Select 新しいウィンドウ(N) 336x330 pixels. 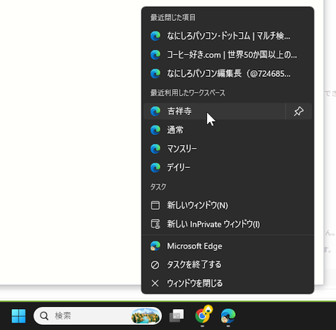(228, 205)
